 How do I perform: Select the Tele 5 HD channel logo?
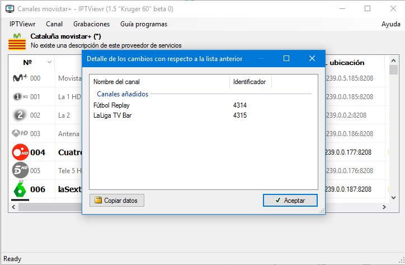pyautogui.click(x=20, y=170)
